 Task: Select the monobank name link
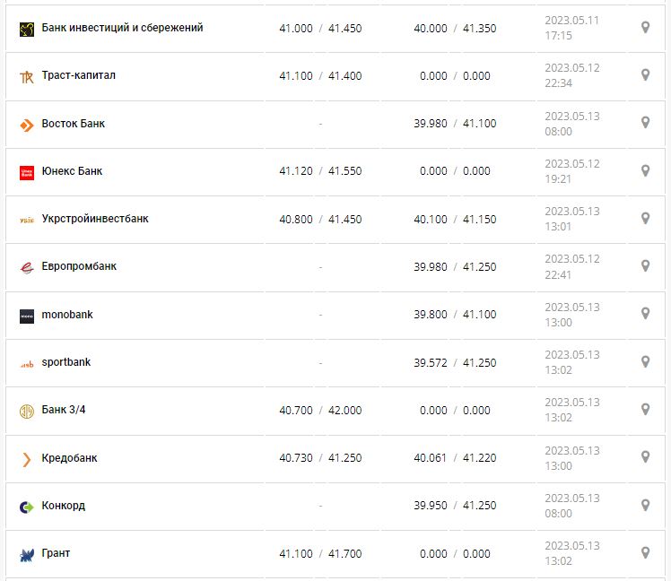tap(67, 315)
